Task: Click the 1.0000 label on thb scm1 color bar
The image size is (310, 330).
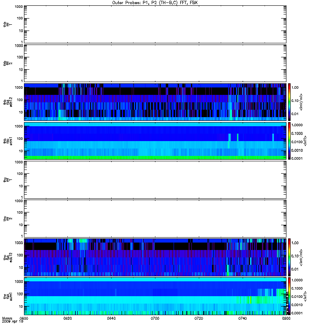Action: tap(297, 125)
